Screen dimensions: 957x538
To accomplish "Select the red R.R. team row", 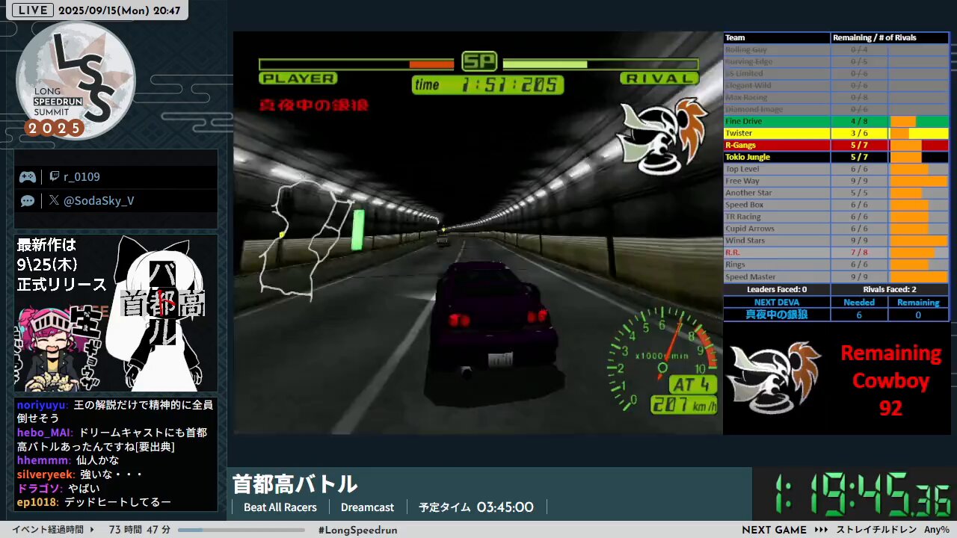I will pyautogui.click(x=836, y=253).
